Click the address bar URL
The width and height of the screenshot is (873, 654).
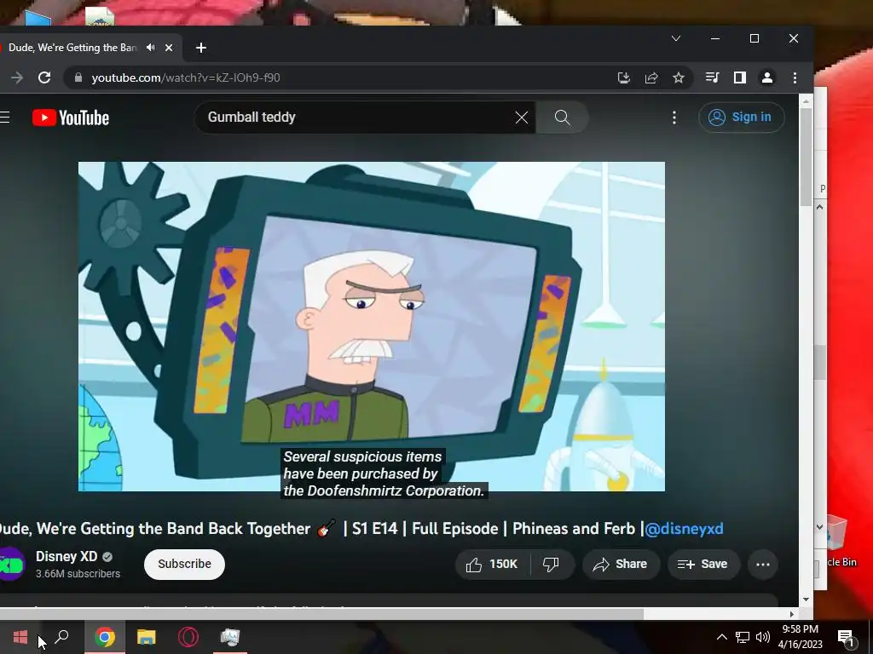[x=186, y=77]
